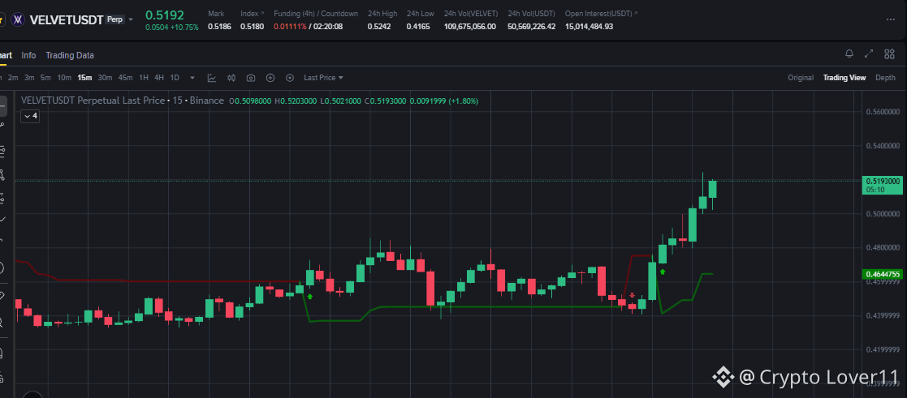Select the 5m timeframe

click(x=45, y=77)
